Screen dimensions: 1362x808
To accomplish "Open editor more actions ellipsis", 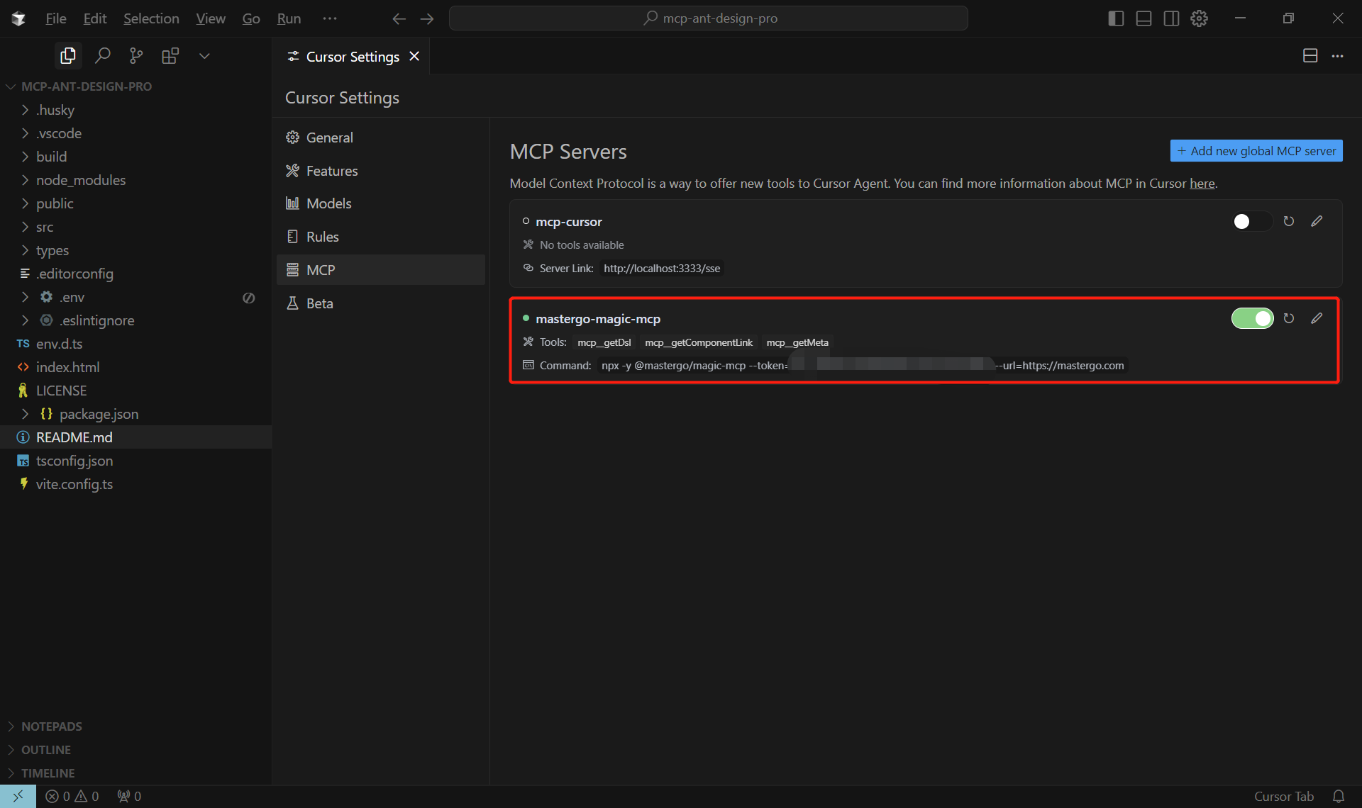I will coord(1337,56).
